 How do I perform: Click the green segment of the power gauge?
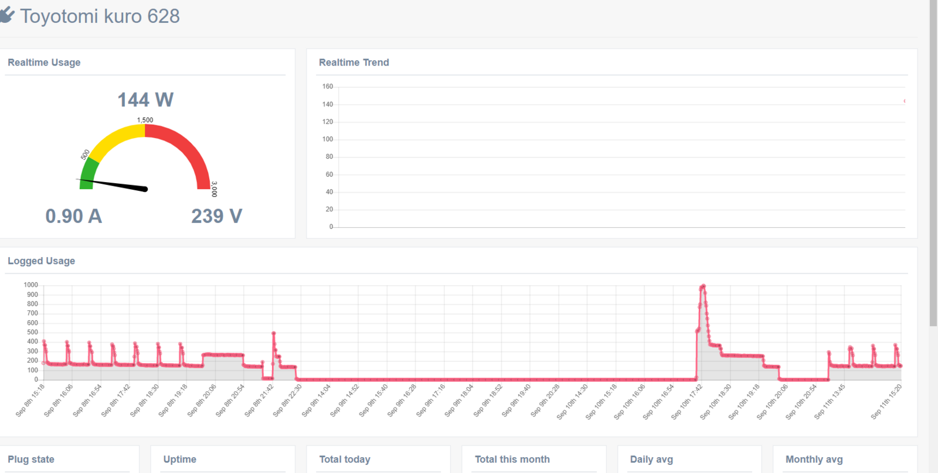point(89,173)
